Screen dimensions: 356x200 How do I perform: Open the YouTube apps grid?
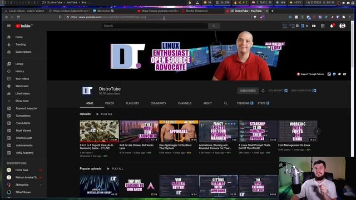click(x=323, y=26)
